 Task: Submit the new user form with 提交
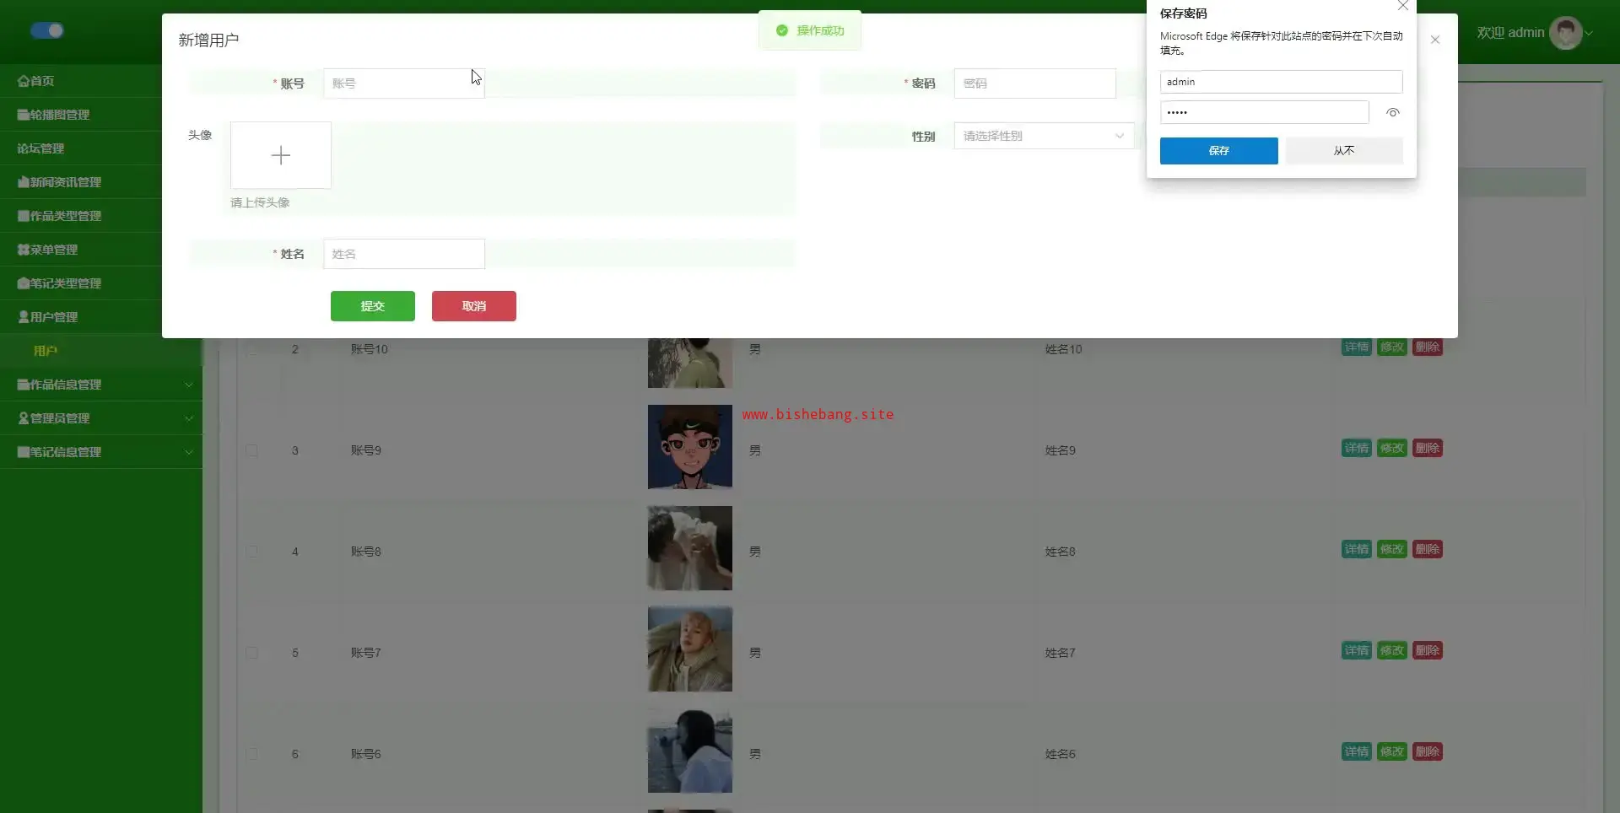pyautogui.click(x=373, y=306)
